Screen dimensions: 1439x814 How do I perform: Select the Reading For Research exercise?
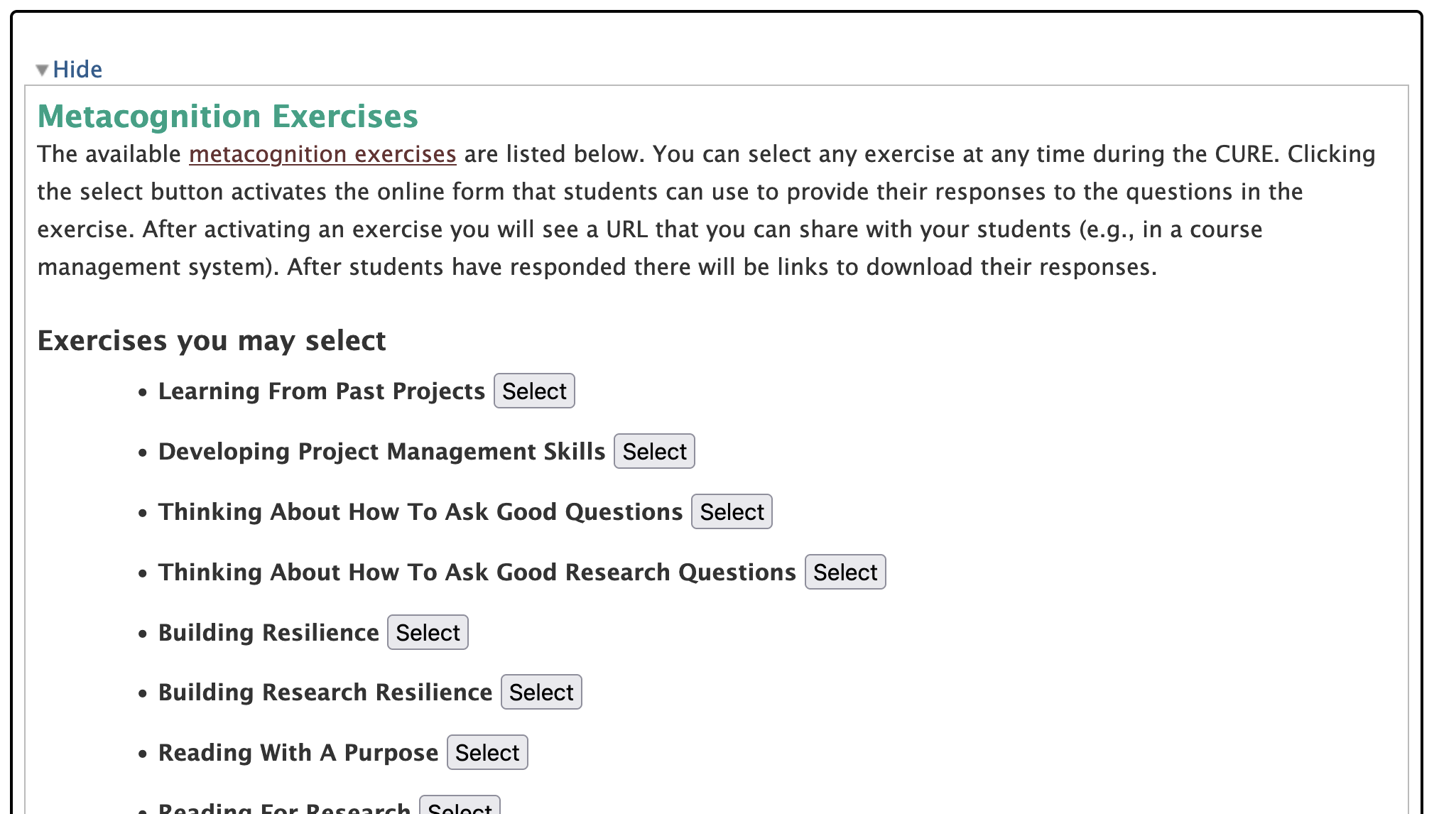[x=460, y=808]
